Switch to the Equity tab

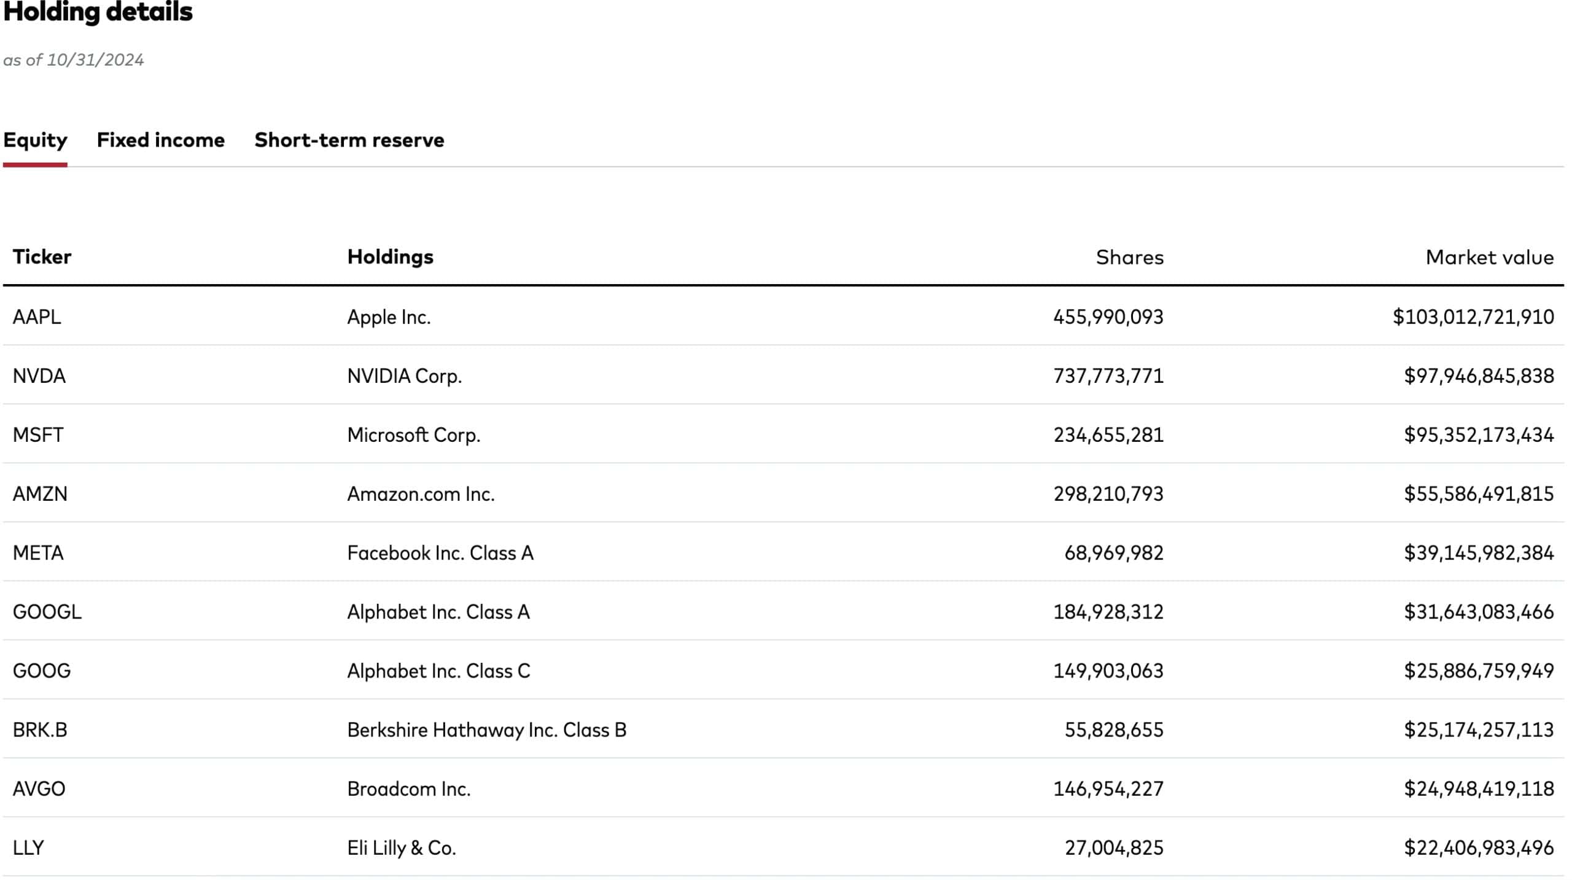(35, 140)
